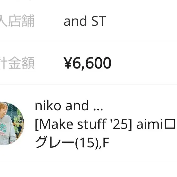This screenshot has height=177, width=177.
Task: Open the niko and ... brand name
Action: coord(69,106)
